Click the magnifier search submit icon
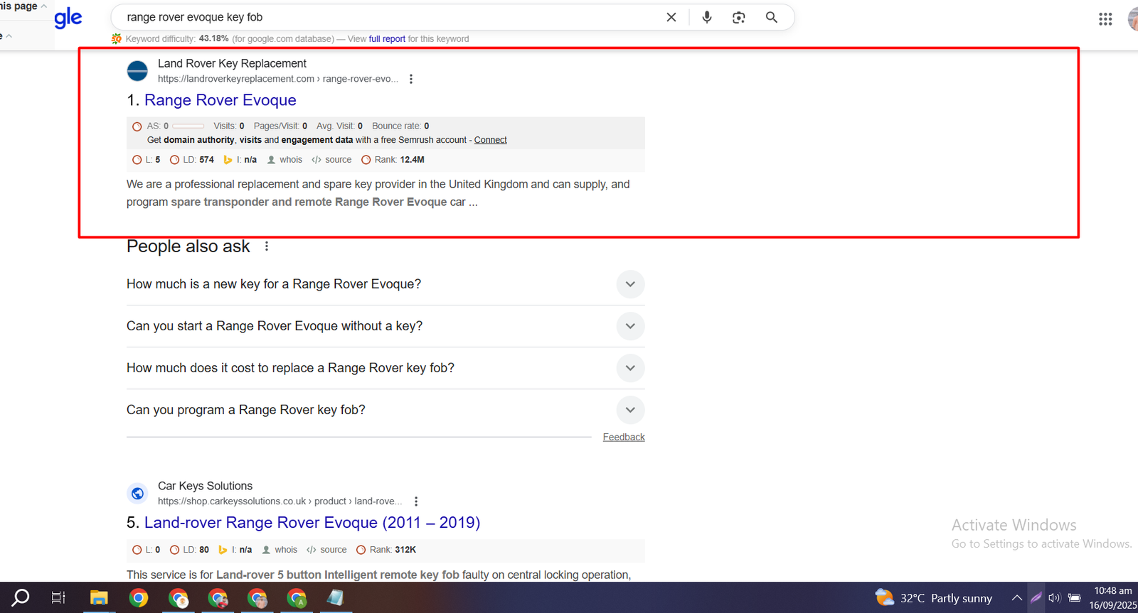The width and height of the screenshot is (1138, 613). coord(771,17)
